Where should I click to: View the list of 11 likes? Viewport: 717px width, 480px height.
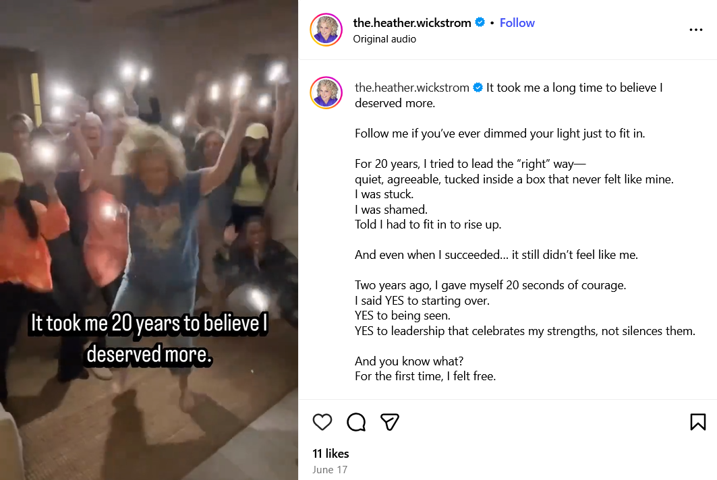pyautogui.click(x=331, y=454)
